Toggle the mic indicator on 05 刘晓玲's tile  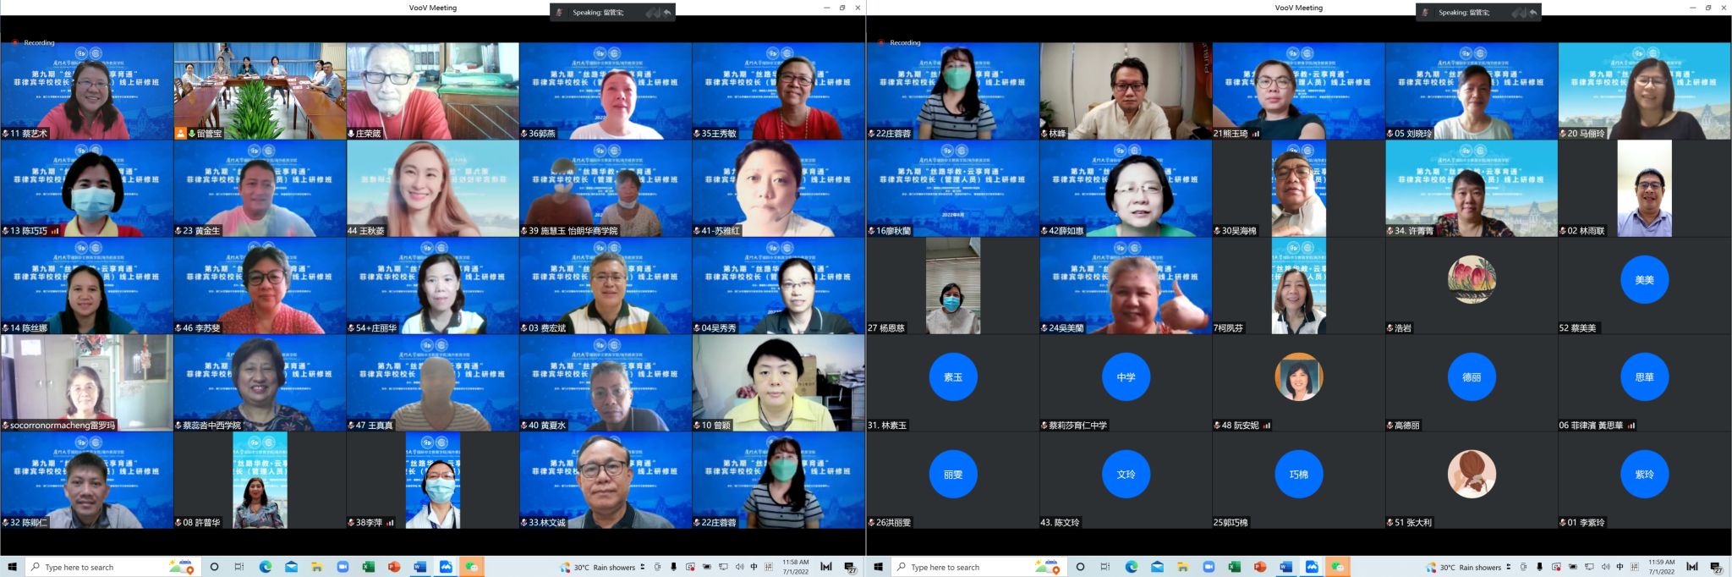point(1390,134)
